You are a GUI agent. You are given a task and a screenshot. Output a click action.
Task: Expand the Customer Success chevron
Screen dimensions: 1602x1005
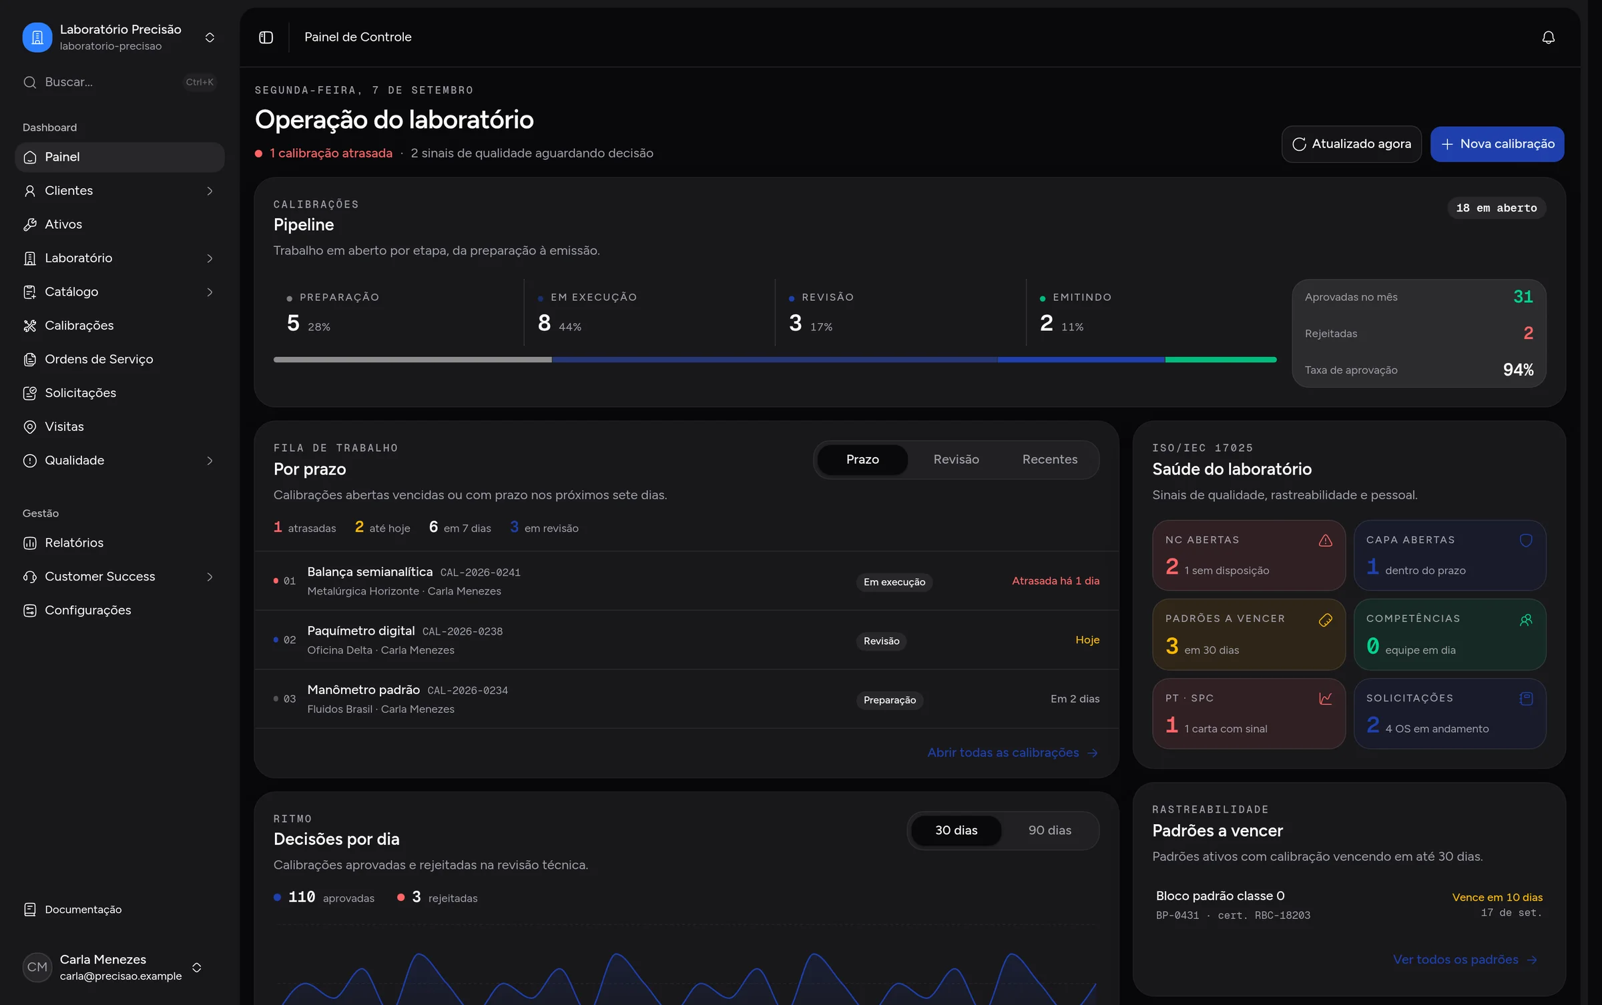pyautogui.click(x=210, y=577)
